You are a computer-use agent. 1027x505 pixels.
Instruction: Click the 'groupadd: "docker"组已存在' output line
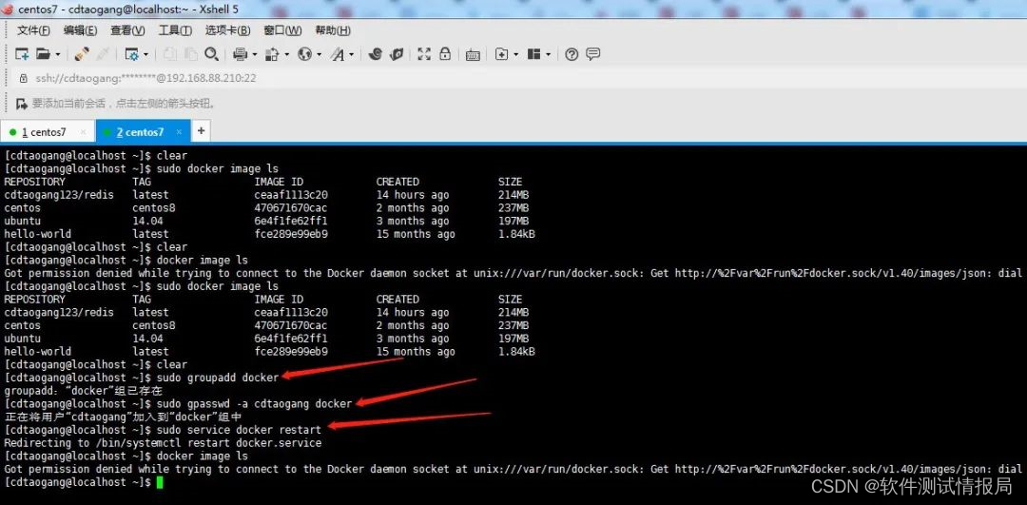pos(83,391)
